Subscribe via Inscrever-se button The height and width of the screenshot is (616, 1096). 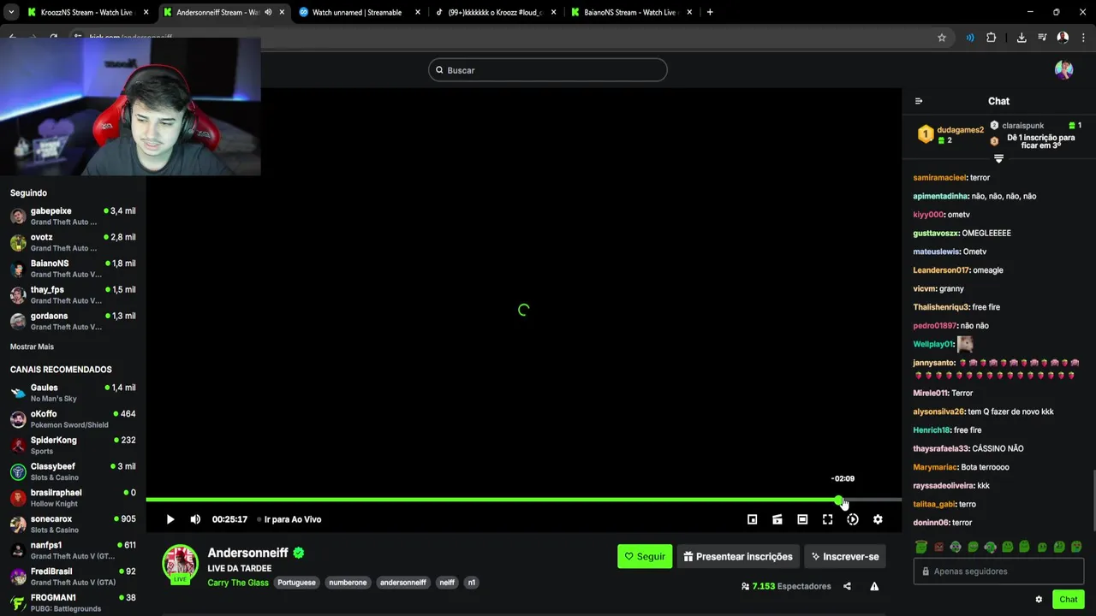845,556
